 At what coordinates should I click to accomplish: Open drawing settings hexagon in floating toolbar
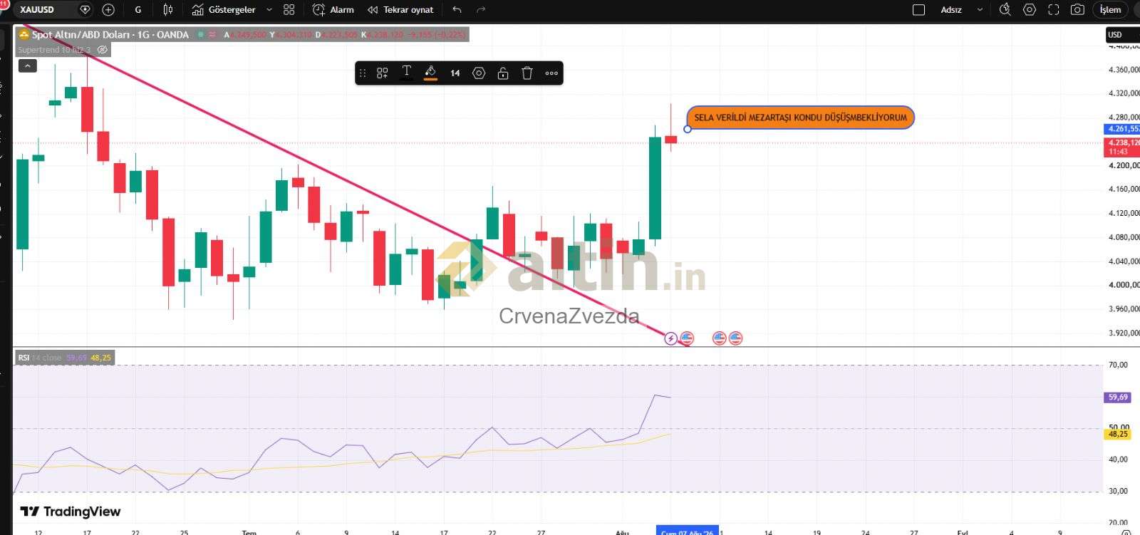(479, 73)
